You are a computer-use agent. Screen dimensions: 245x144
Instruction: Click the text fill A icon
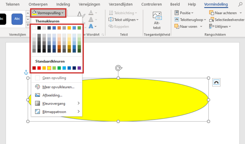tap(91, 13)
